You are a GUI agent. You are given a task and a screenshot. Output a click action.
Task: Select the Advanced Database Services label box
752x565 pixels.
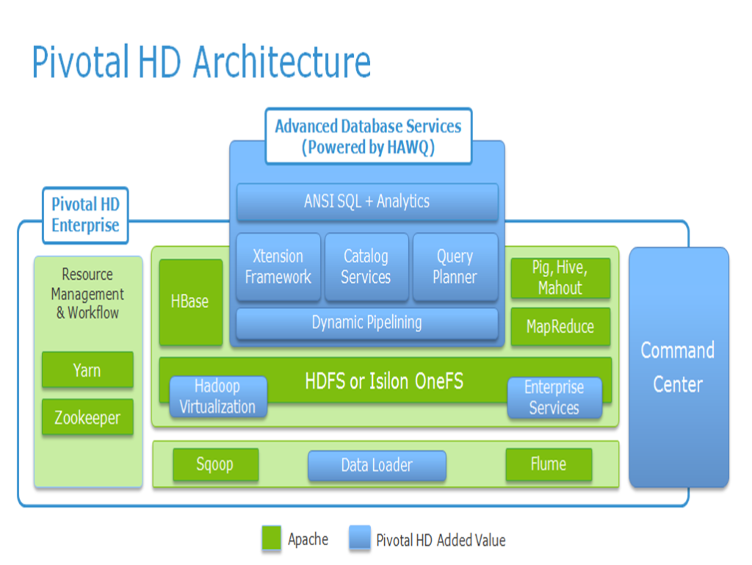tap(369, 136)
